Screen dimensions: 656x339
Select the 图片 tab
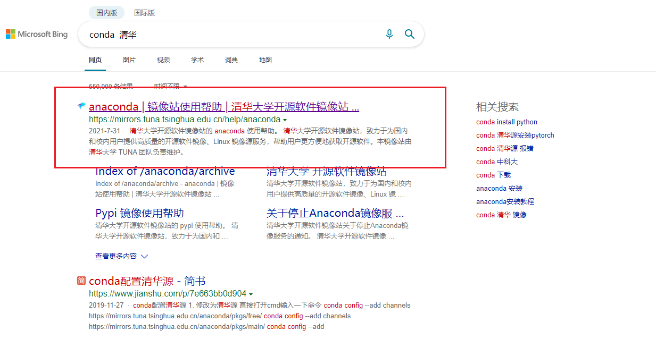(x=129, y=60)
